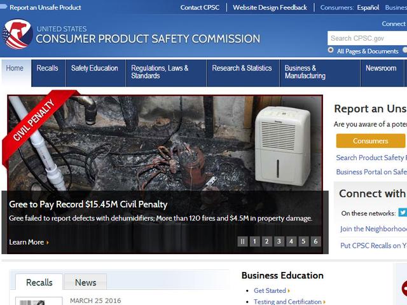Image resolution: width=407 pixels, height=305 pixels.
Task: Open the Get Started business education link
Action: coord(270,291)
